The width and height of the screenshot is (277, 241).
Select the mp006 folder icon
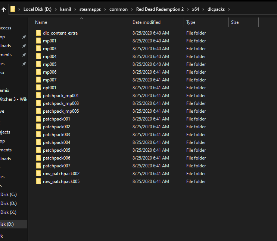point(38,72)
